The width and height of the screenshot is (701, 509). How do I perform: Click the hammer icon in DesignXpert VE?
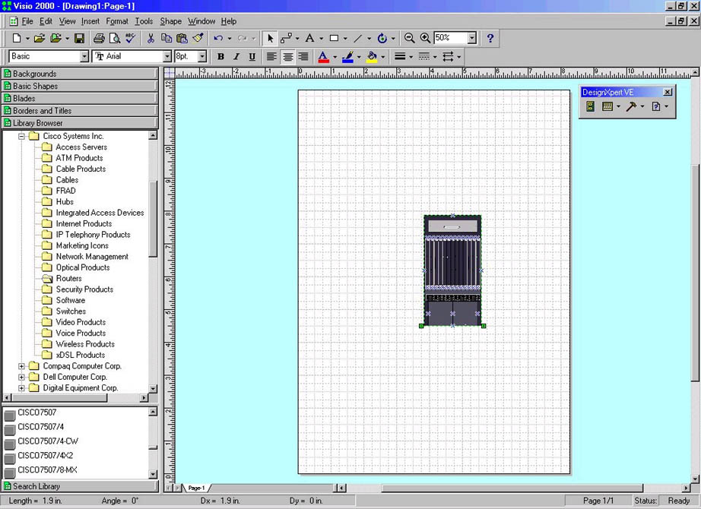coord(631,107)
